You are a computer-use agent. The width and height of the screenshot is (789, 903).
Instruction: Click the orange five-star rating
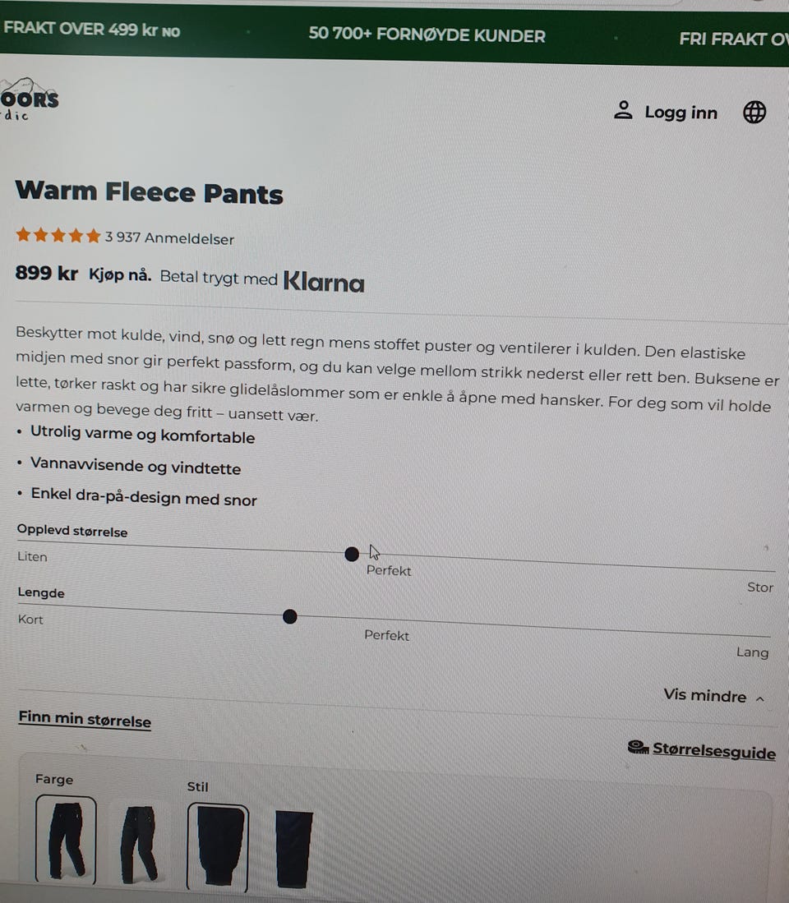click(58, 235)
